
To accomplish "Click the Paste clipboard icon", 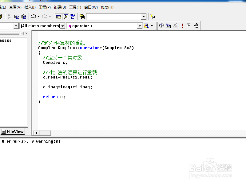I will pos(24,17).
